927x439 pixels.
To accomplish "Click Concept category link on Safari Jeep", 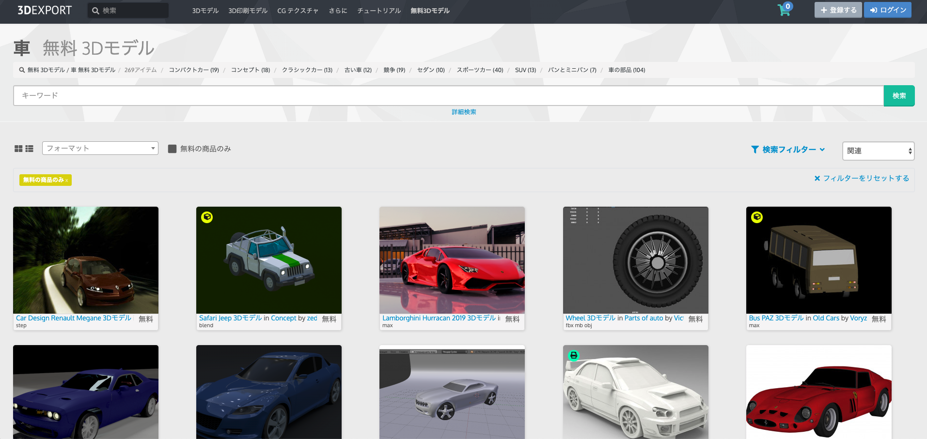I will pyautogui.click(x=283, y=318).
